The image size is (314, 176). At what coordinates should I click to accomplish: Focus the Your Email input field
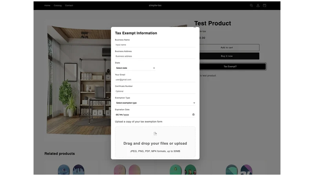point(155,80)
